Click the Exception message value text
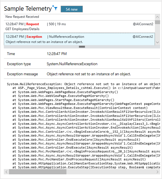This screenshot has height=179, width=162. coord(89,74)
